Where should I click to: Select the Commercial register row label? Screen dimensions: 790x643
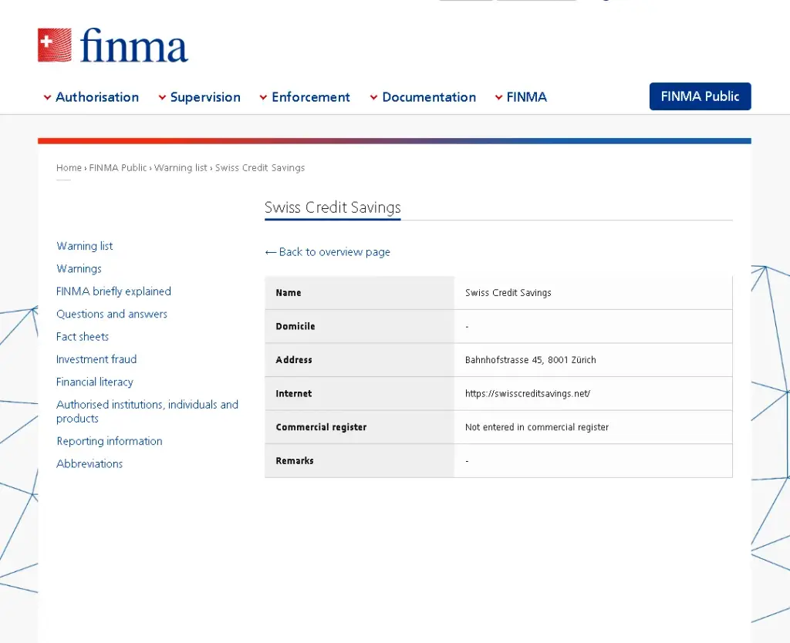[321, 427]
